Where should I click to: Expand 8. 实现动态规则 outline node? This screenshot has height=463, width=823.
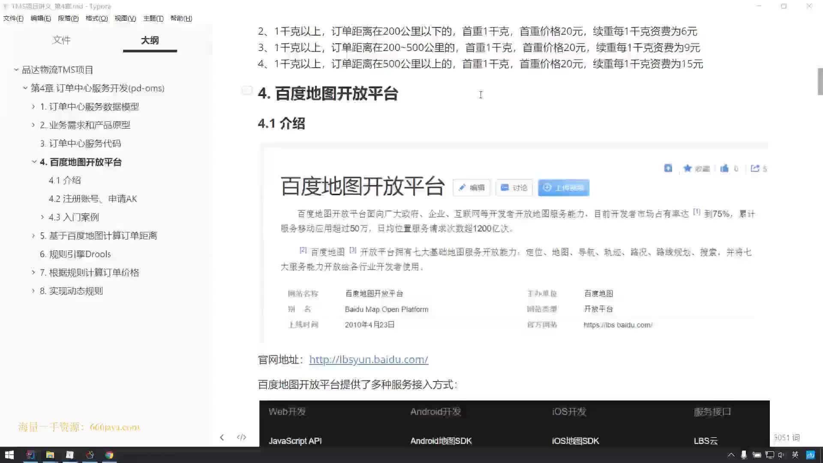(33, 291)
